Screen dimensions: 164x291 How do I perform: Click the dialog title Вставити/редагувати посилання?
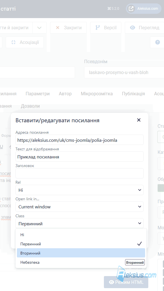click(x=57, y=121)
